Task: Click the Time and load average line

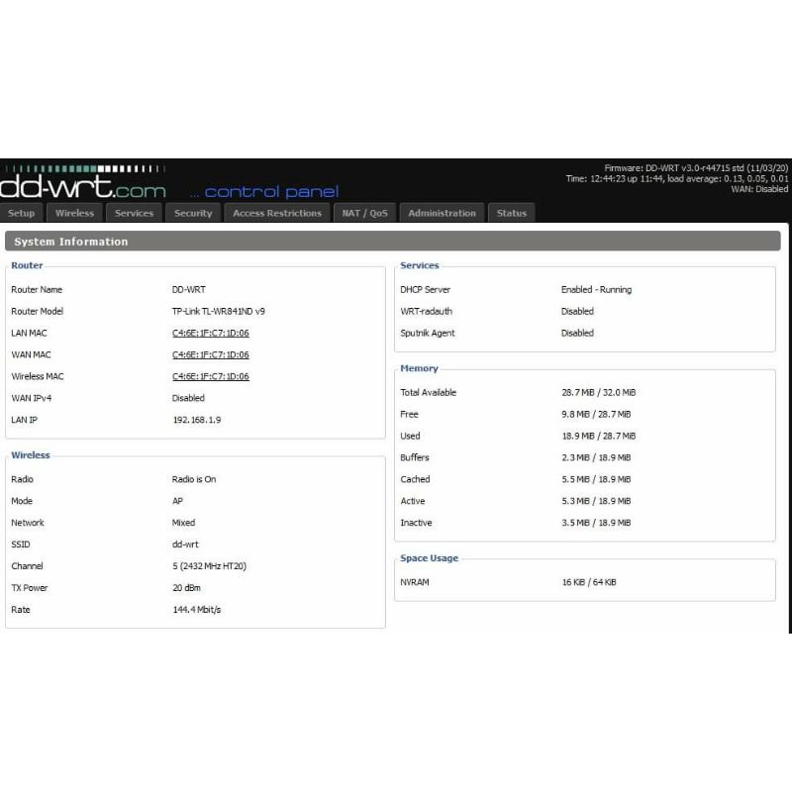Action: (x=677, y=179)
